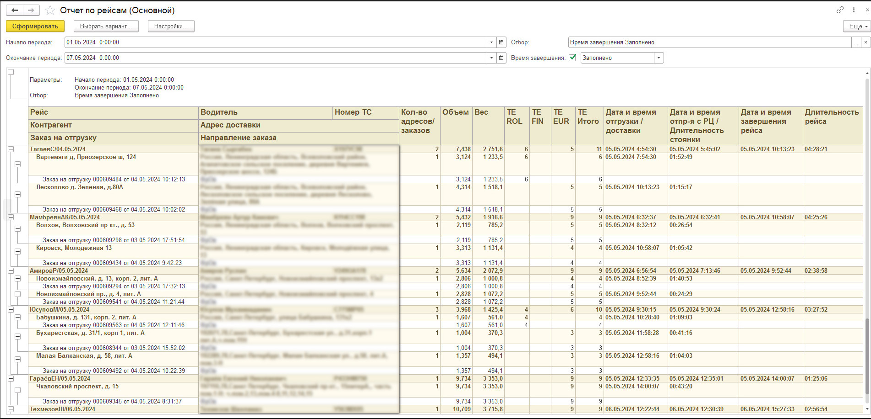Clear the Отбор field with X icon
Image resolution: width=871 pixels, height=419 pixels.
pyautogui.click(x=866, y=42)
